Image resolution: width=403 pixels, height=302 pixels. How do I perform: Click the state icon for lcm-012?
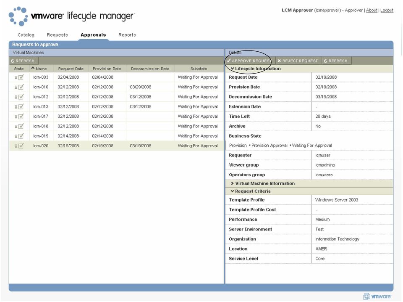(19, 97)
